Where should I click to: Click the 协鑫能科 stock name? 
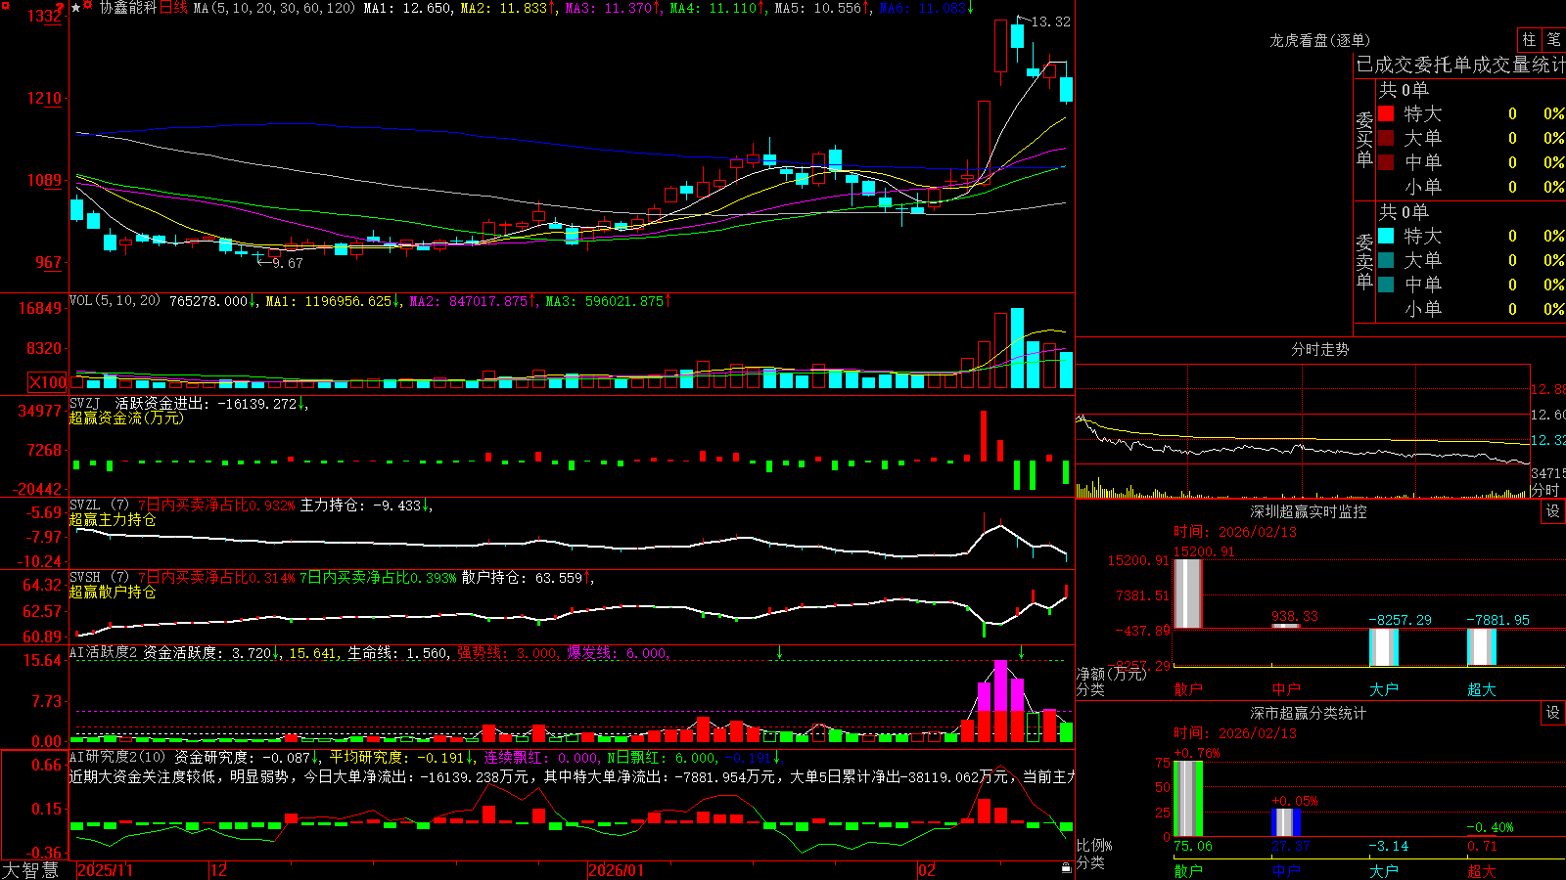127,8
